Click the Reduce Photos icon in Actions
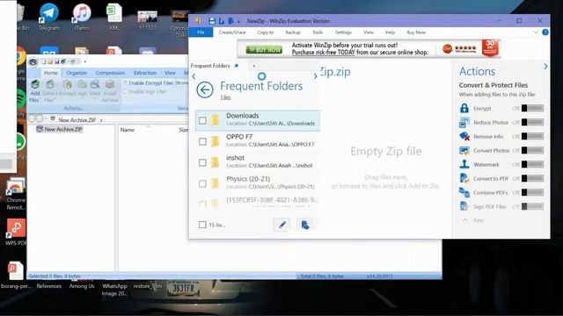 coord(464,122)
